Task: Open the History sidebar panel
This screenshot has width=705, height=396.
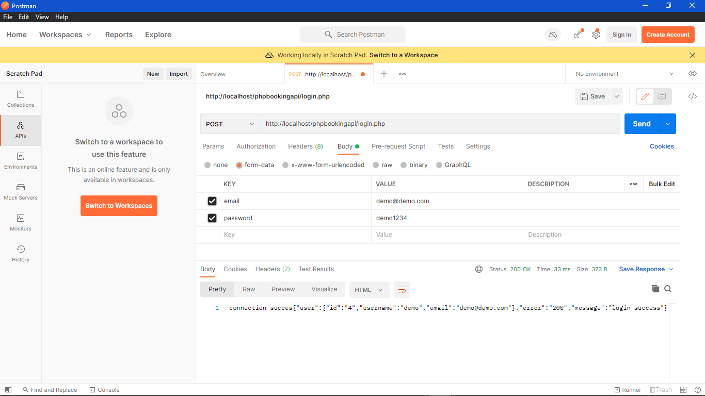Action: coord(21,254)
